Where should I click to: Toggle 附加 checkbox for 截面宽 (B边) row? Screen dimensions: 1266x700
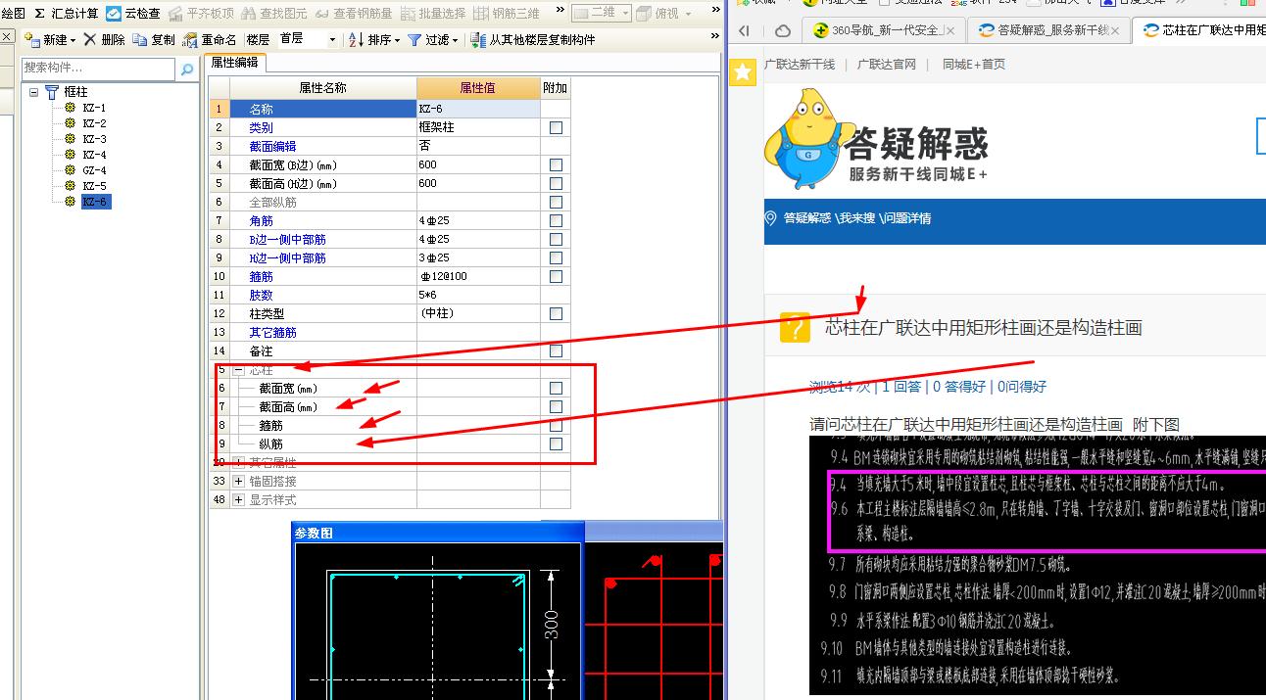click(x=556, y=164)
